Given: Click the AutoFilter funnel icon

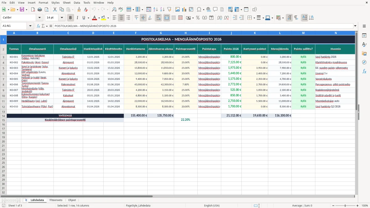Looking at the screenshot, I should pos(169,10).
